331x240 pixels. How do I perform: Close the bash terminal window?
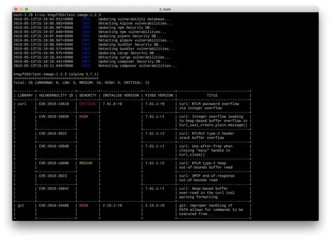coord(16,9)
